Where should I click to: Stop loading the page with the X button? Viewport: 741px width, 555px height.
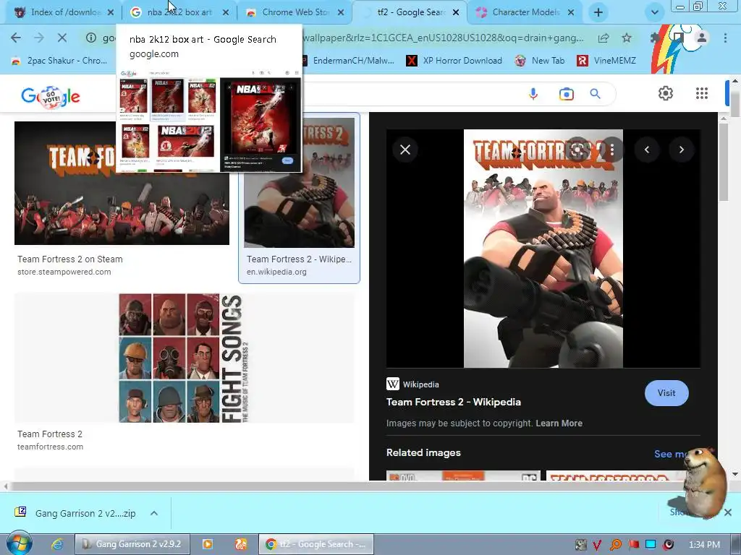click(62, 38)
